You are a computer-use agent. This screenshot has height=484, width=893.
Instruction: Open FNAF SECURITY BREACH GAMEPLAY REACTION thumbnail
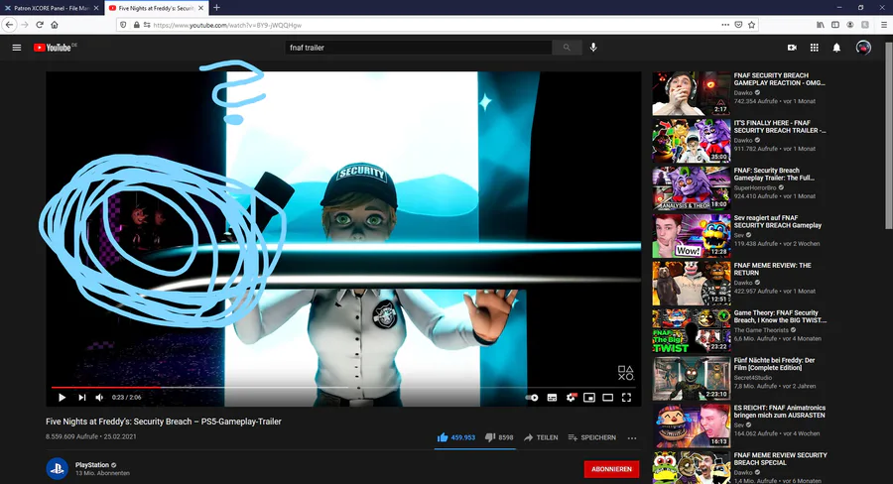point(692,93)
